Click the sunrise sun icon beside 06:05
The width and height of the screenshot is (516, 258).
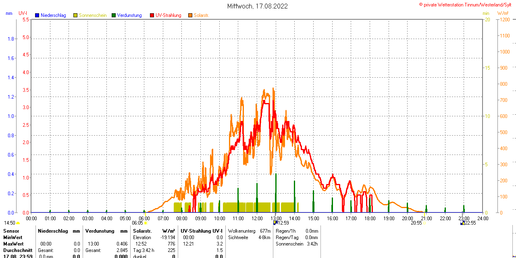pos(146,223)
